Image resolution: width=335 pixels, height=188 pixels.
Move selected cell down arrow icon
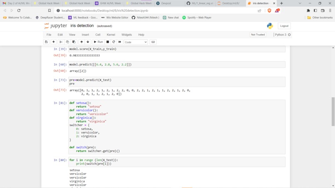[x=88, y=42]
